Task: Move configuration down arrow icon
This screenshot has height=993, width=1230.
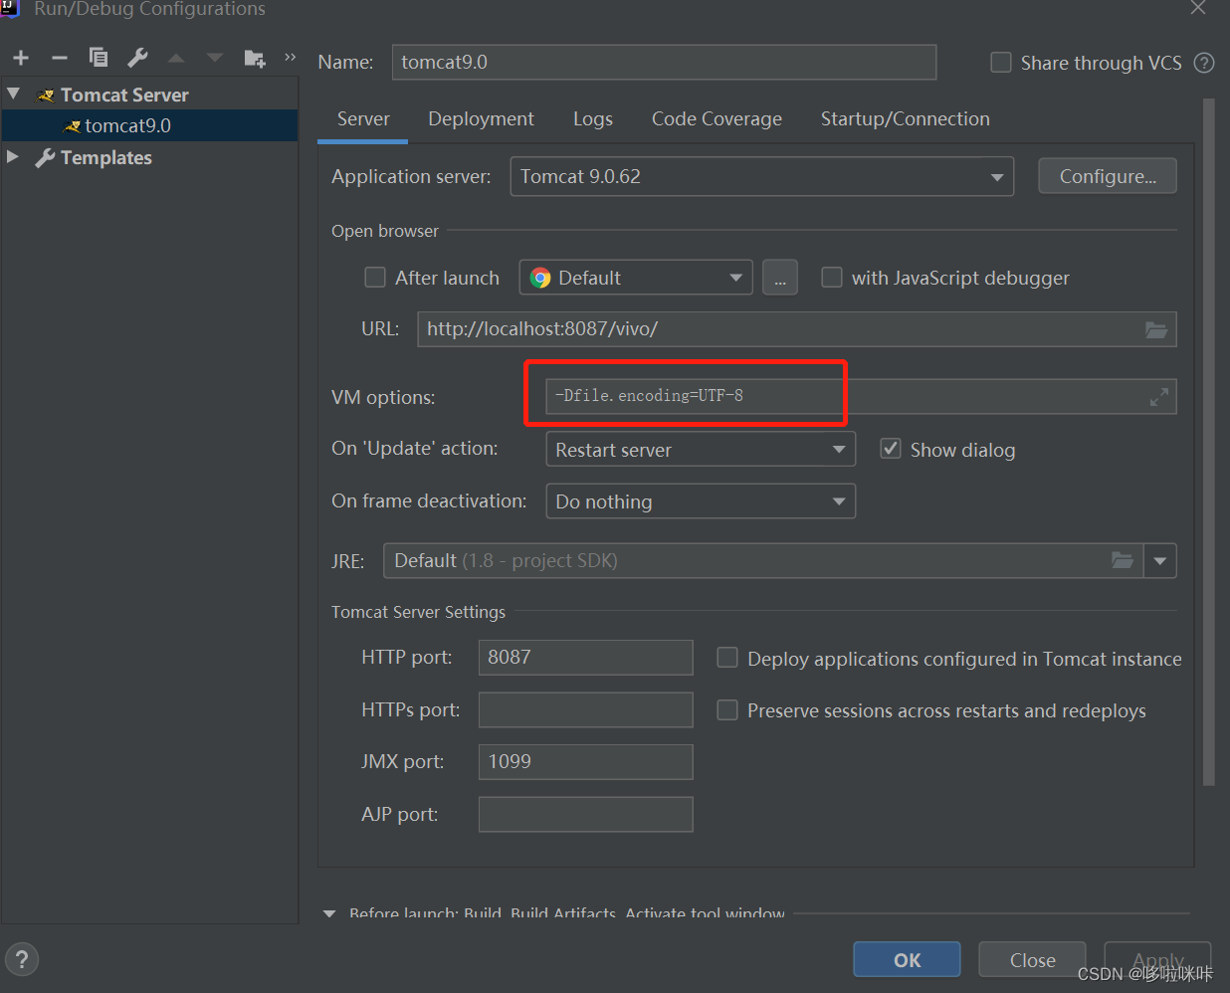Action: point(215,58)
